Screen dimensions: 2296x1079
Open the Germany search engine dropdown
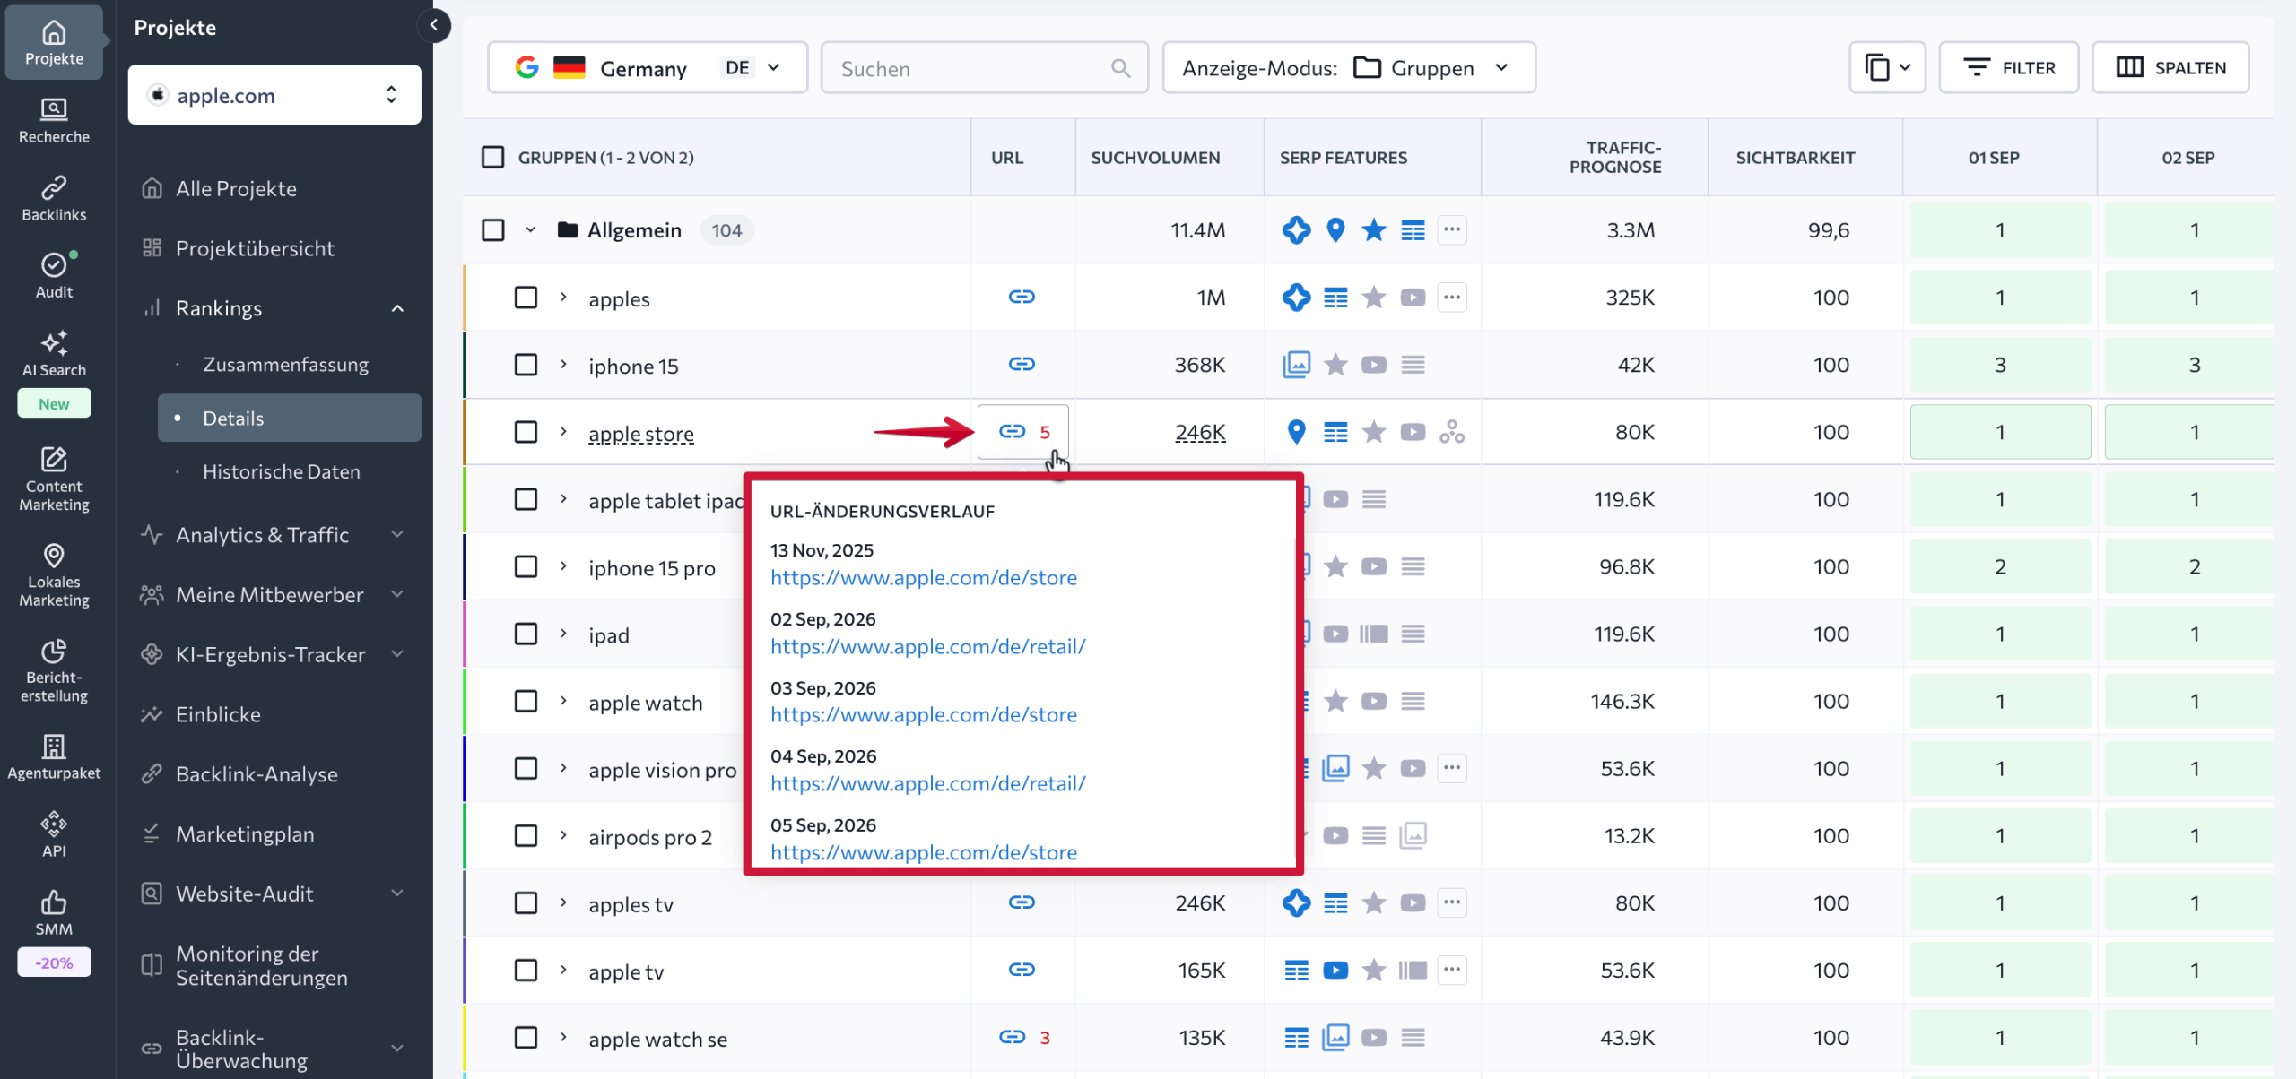click(648, 68)
